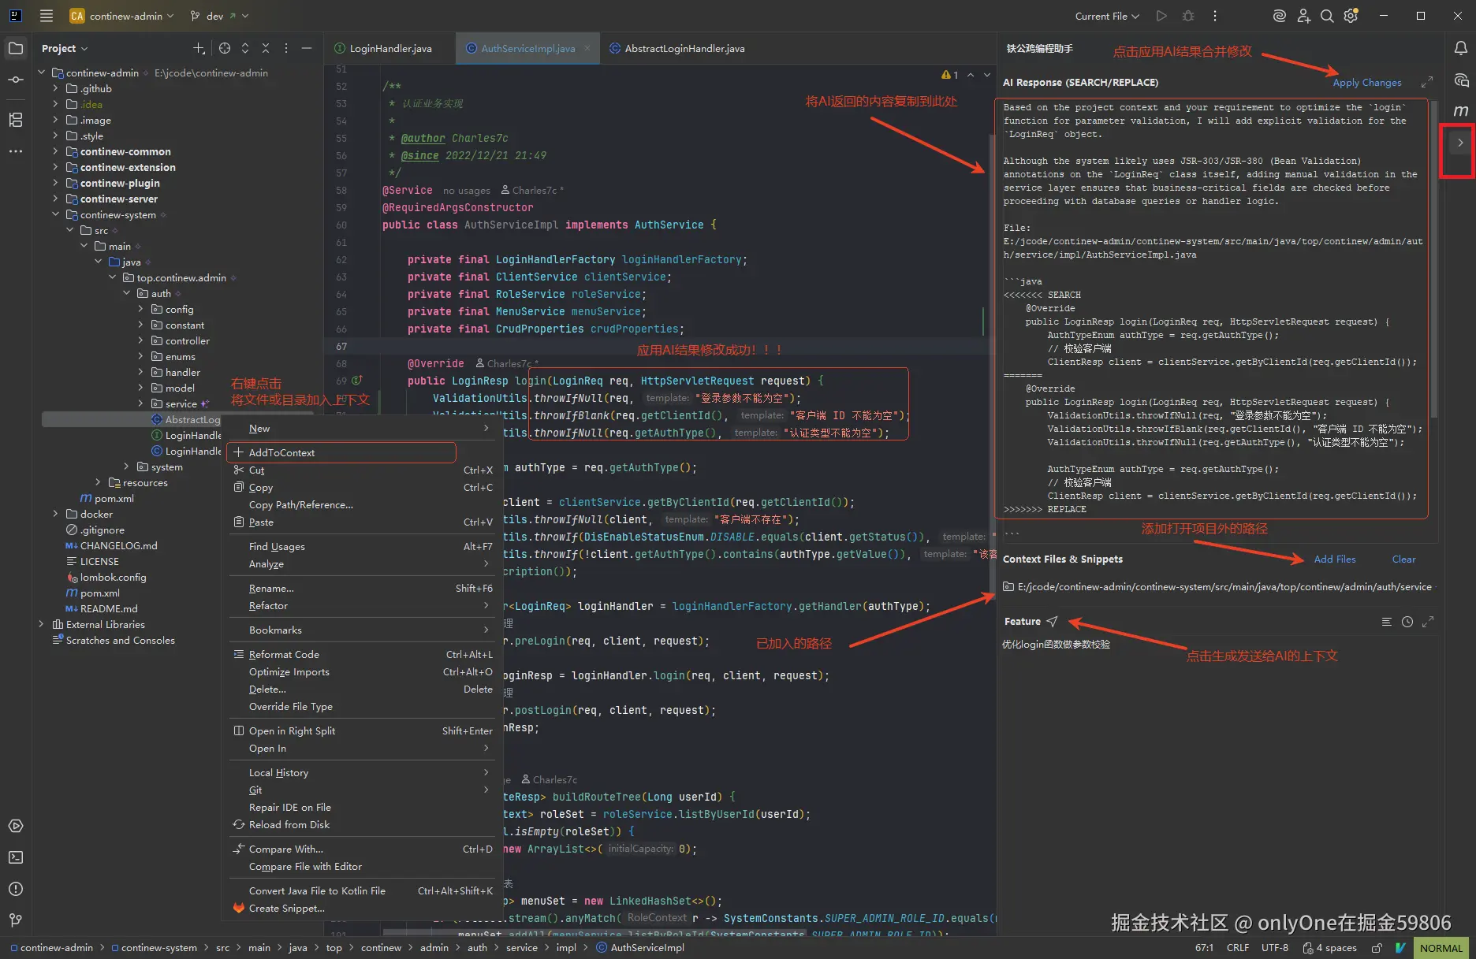
Task: Open the Structure tool window
Action: pyautogui.click(x=15, y=120)
